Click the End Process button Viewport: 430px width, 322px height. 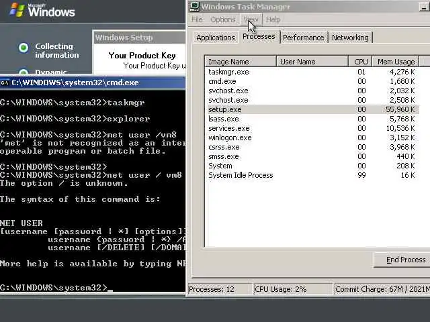[x=402, y=260]
